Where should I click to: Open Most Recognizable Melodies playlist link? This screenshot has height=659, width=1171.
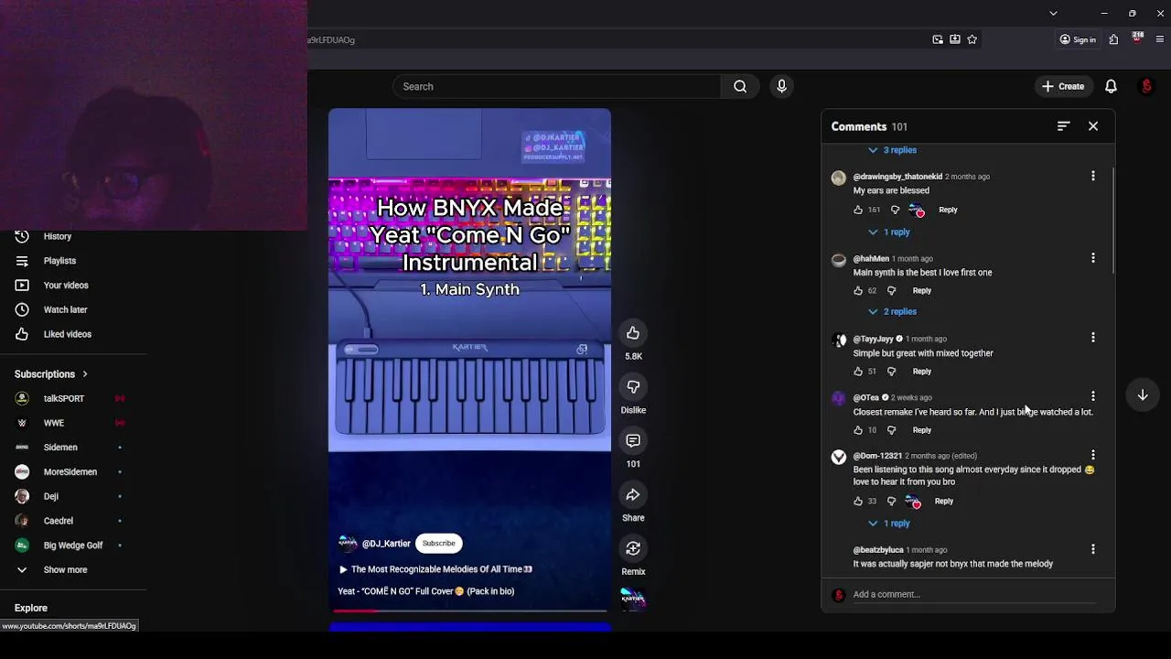pyautogui.click(x=435, y=569)
